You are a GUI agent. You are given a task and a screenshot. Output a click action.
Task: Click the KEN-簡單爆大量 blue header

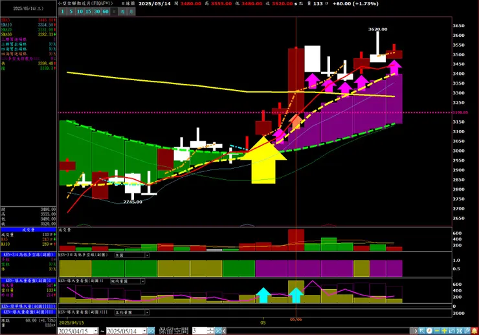pyautogui.click(x=28, y=306)
